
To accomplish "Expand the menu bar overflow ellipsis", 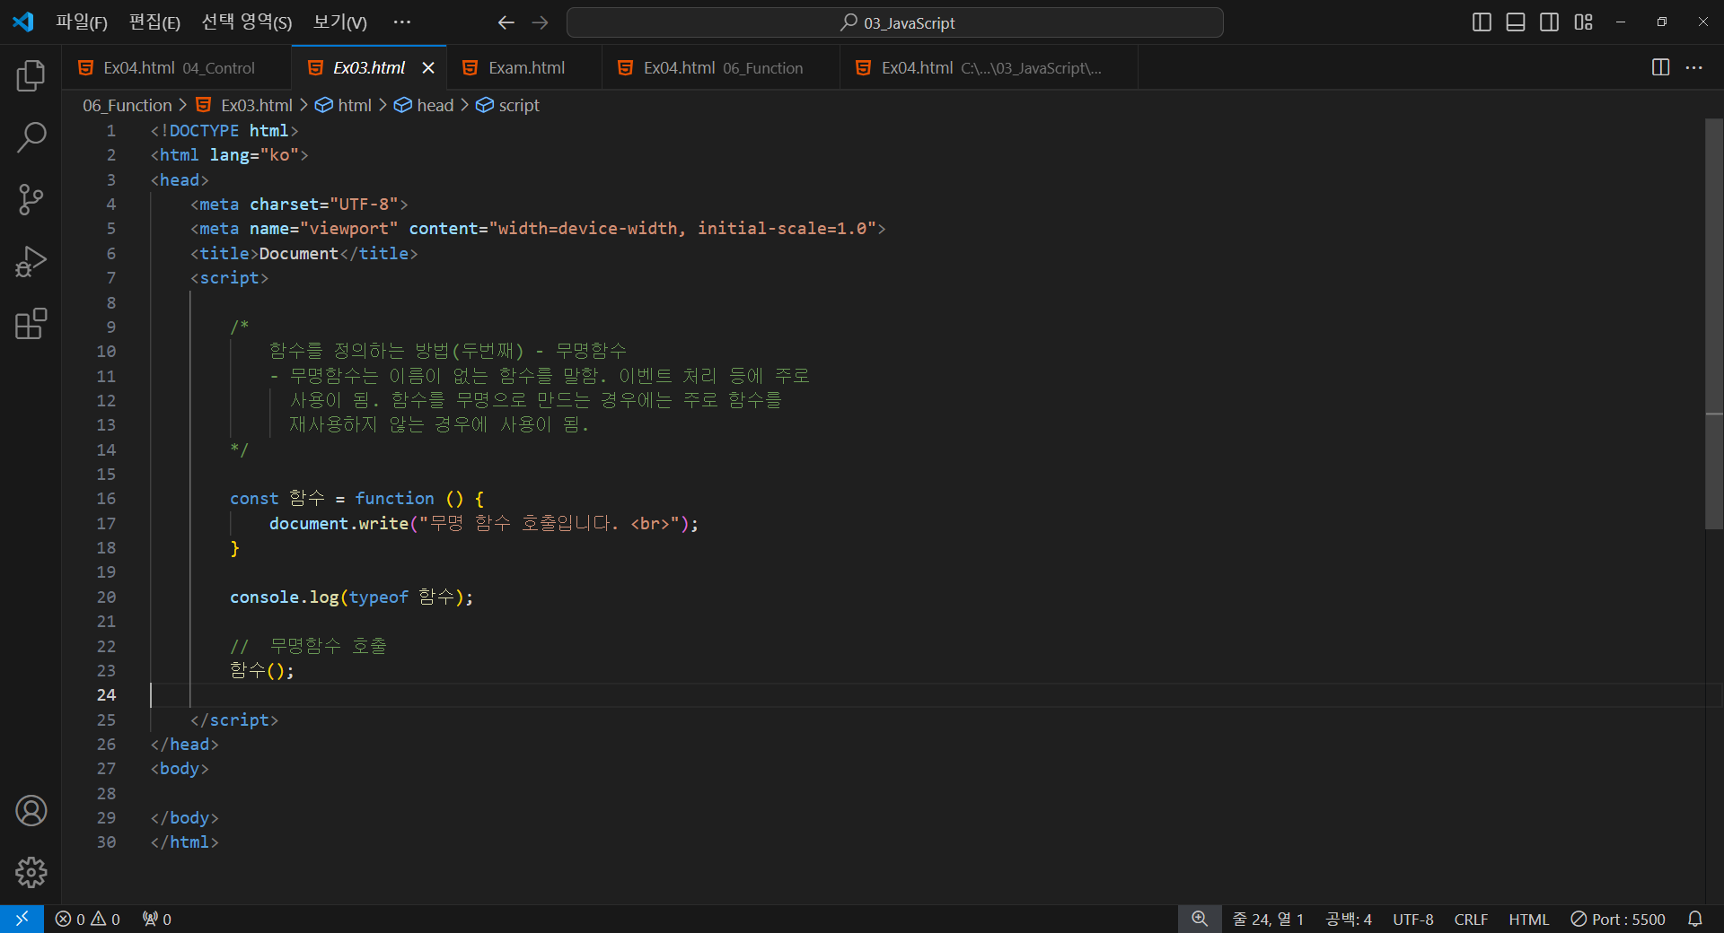I will pos(402,22).
